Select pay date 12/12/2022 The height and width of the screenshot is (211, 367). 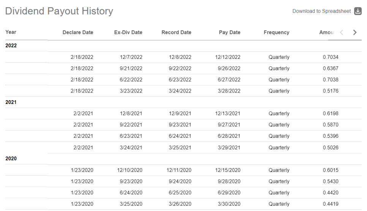point(228,57)
